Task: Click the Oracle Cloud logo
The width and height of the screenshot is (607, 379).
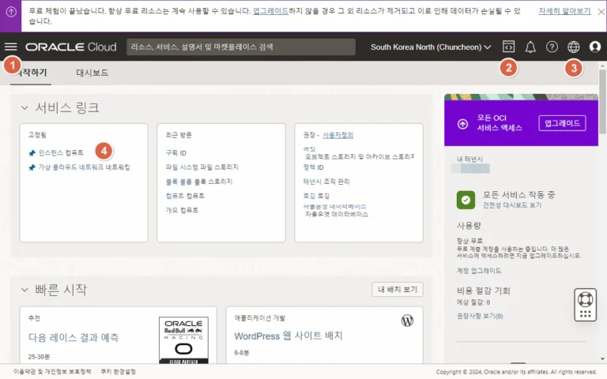Action: [x=71, y=47]
